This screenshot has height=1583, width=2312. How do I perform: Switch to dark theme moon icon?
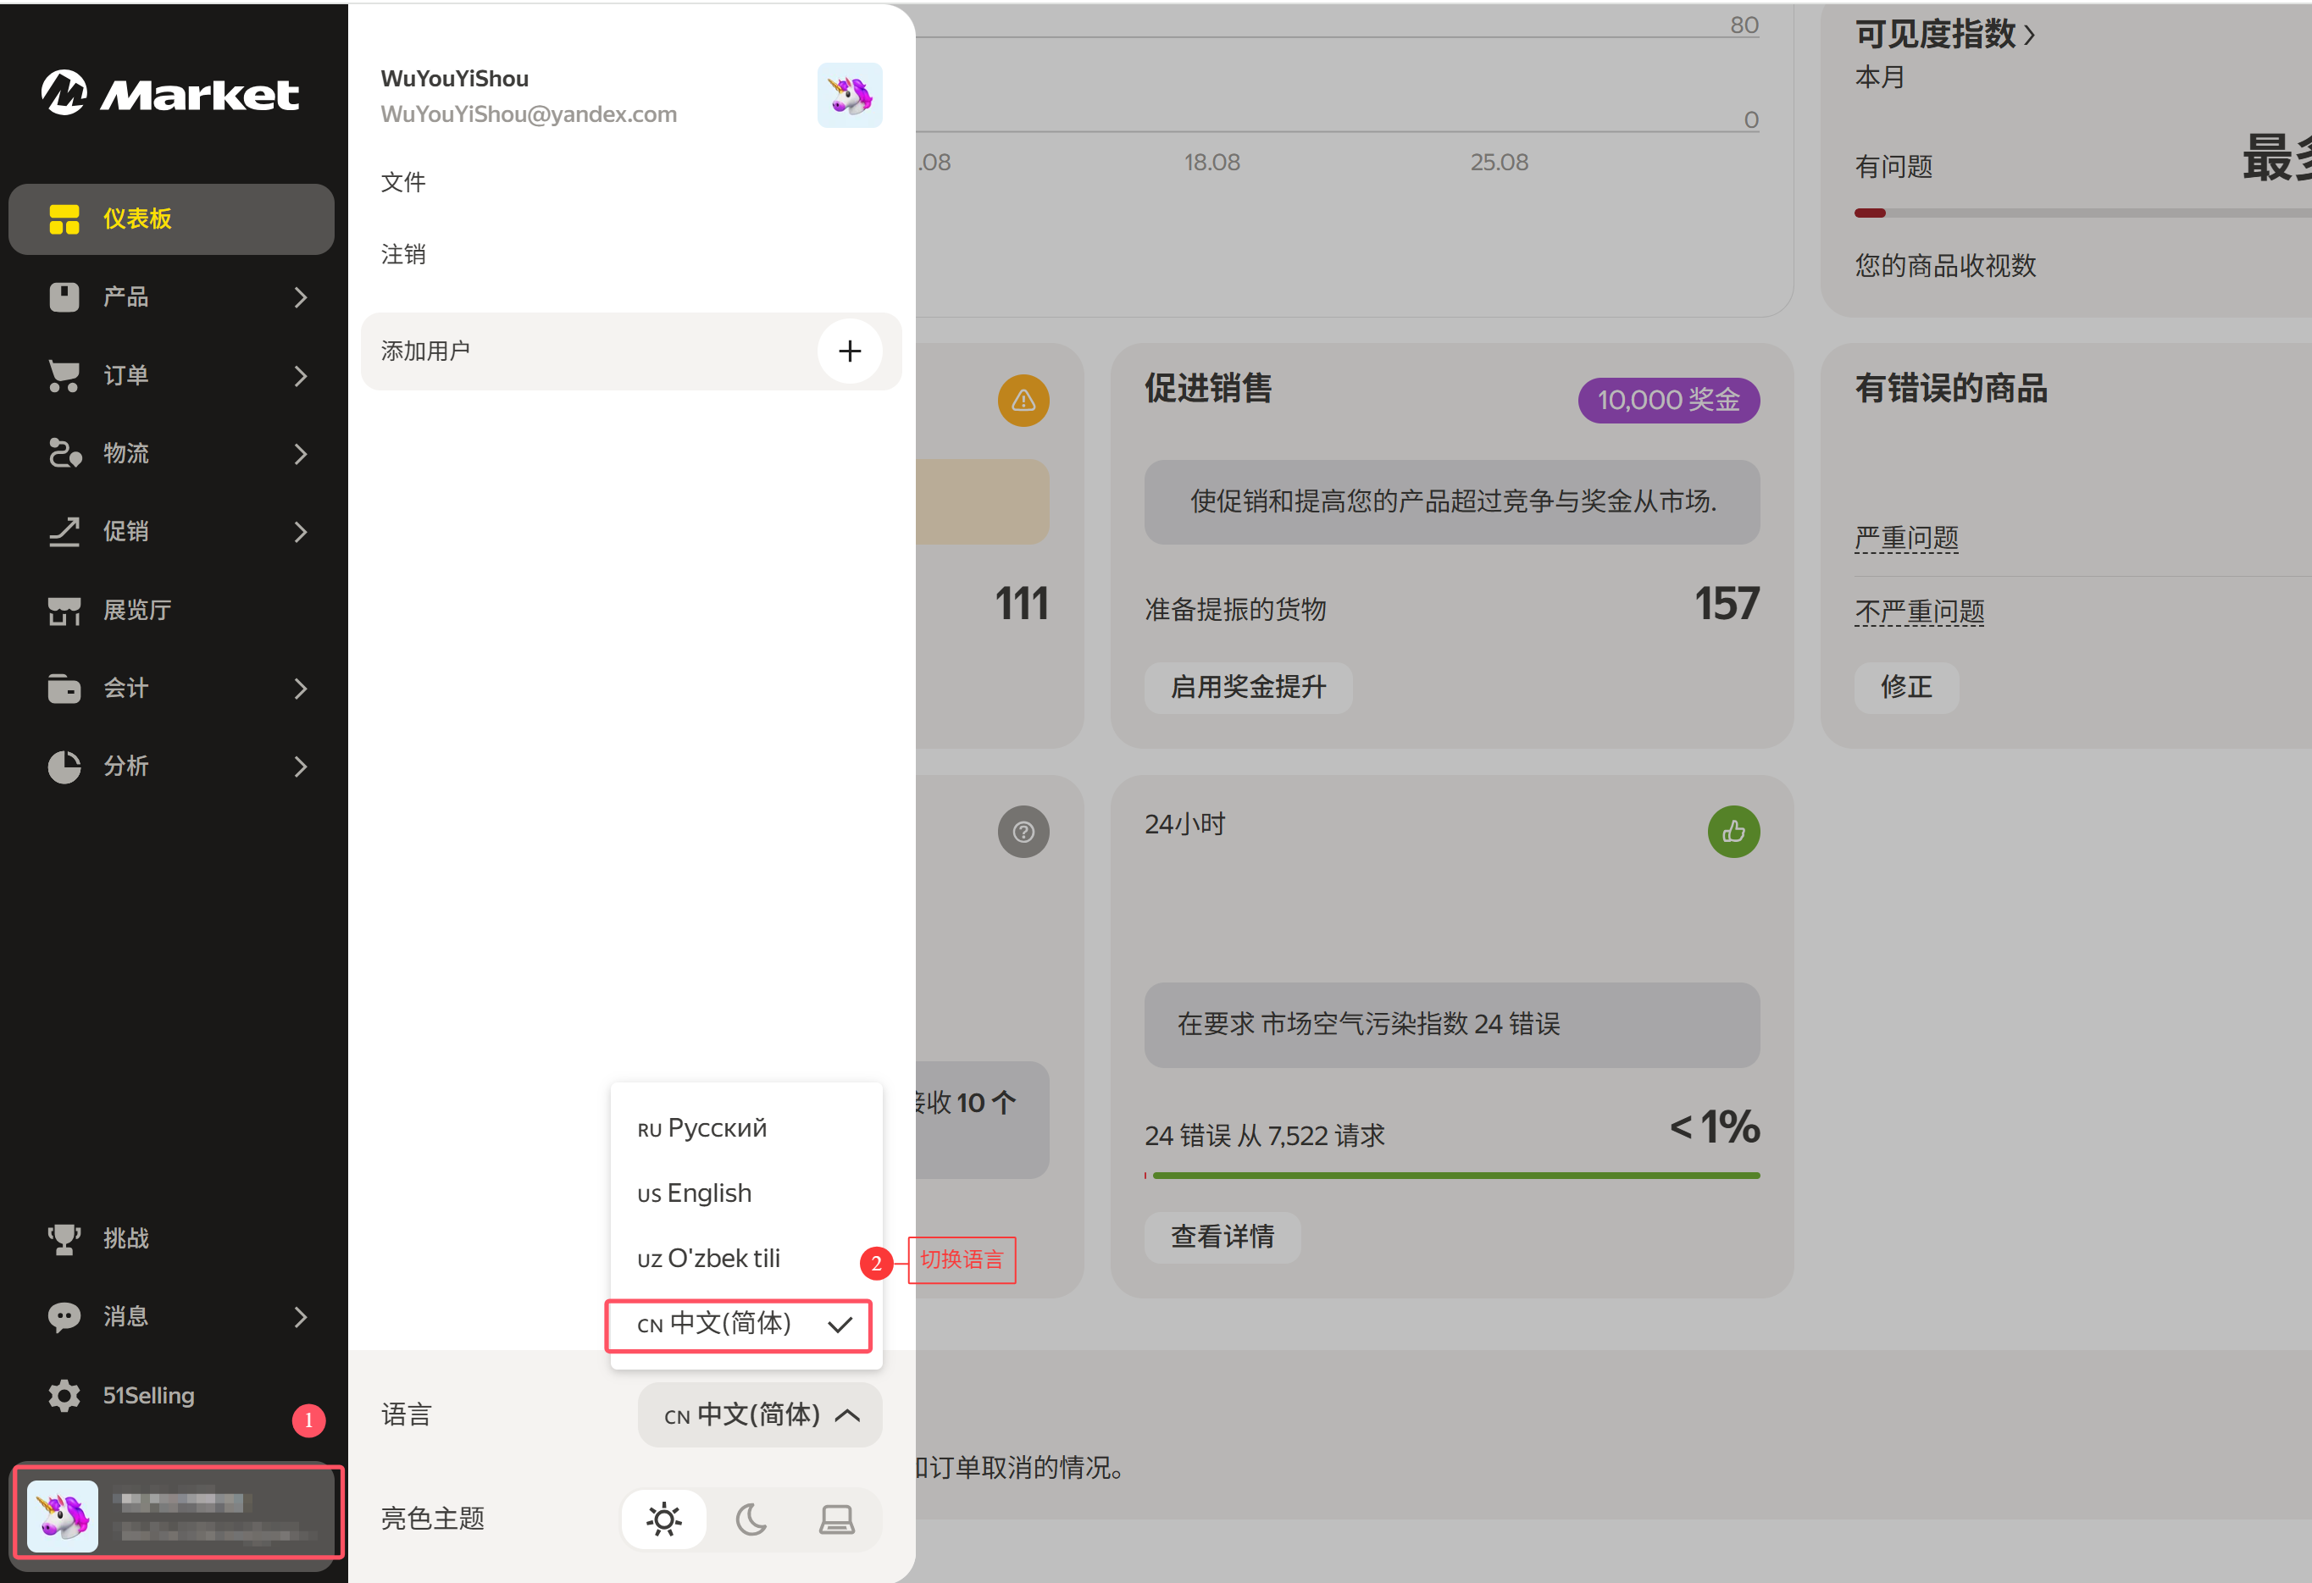(x=751, y=1519)
